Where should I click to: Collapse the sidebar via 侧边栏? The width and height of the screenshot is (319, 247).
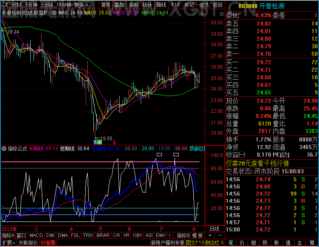coord(215,243)
